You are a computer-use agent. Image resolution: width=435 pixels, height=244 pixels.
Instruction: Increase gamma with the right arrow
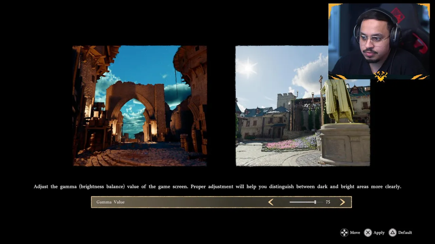point(342,202)
